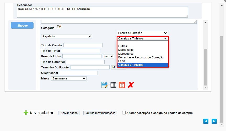Click the green plus Novo cadastro icon
The image size is (226, 131).
click(26, 113)
